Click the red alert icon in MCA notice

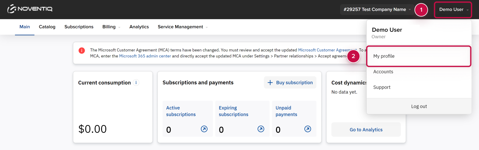(82, 51)
